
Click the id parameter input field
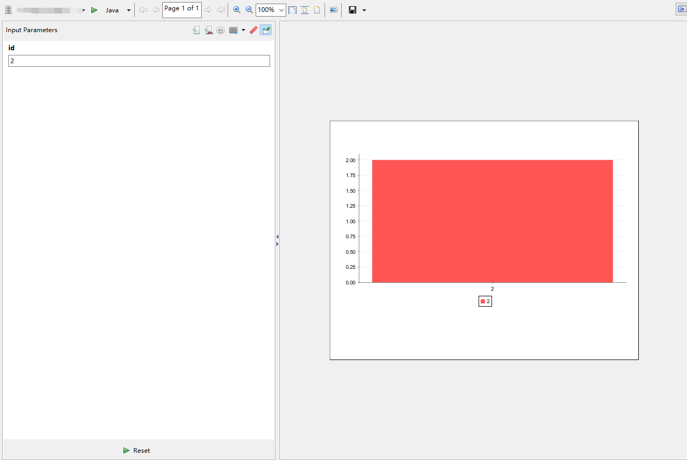[x=139, y=61]
